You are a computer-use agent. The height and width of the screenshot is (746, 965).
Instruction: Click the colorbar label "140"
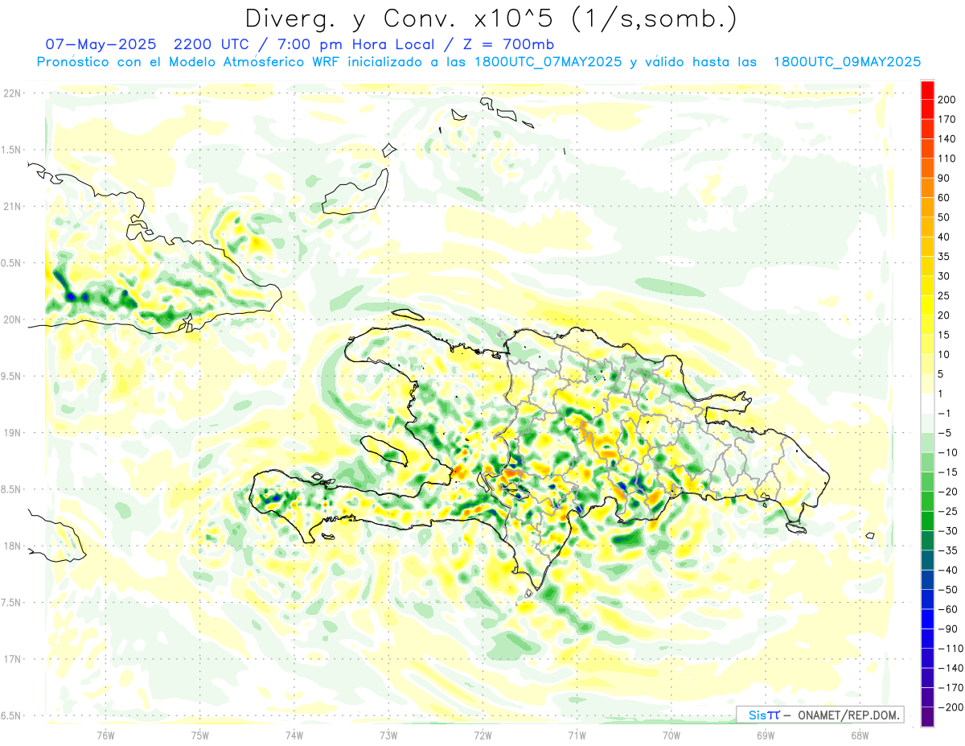947,138
